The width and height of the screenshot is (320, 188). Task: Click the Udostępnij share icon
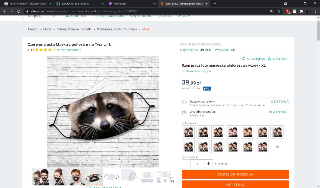[x=243, y=59]
